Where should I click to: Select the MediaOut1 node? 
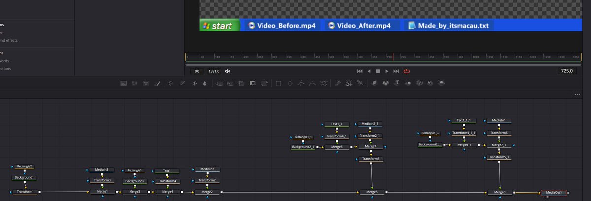click(x=554, y=192)
